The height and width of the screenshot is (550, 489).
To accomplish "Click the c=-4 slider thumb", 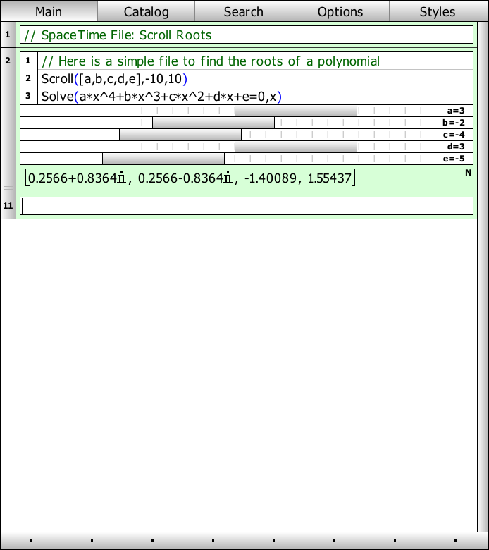I will (x=180, y=135).
